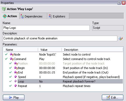Click the Node parameter gem icon
Screen dimensions: 126x101
coord(12,54)
